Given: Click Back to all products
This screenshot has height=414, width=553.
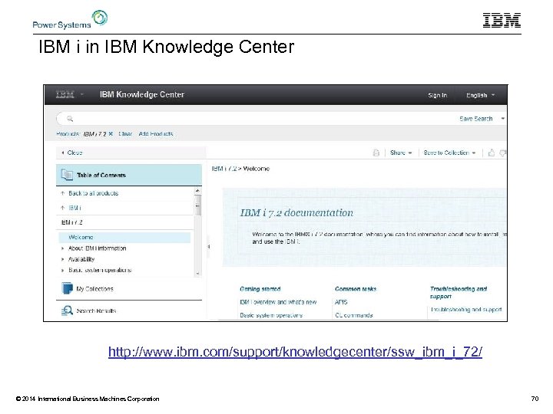Looking at the screenshot, I should coord(93,193).
